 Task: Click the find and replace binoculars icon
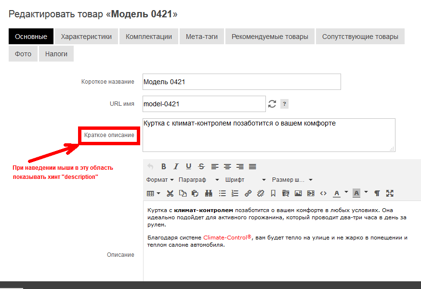point(209,193)
